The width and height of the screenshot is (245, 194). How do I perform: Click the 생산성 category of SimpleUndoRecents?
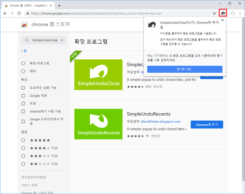click(155, 136)
